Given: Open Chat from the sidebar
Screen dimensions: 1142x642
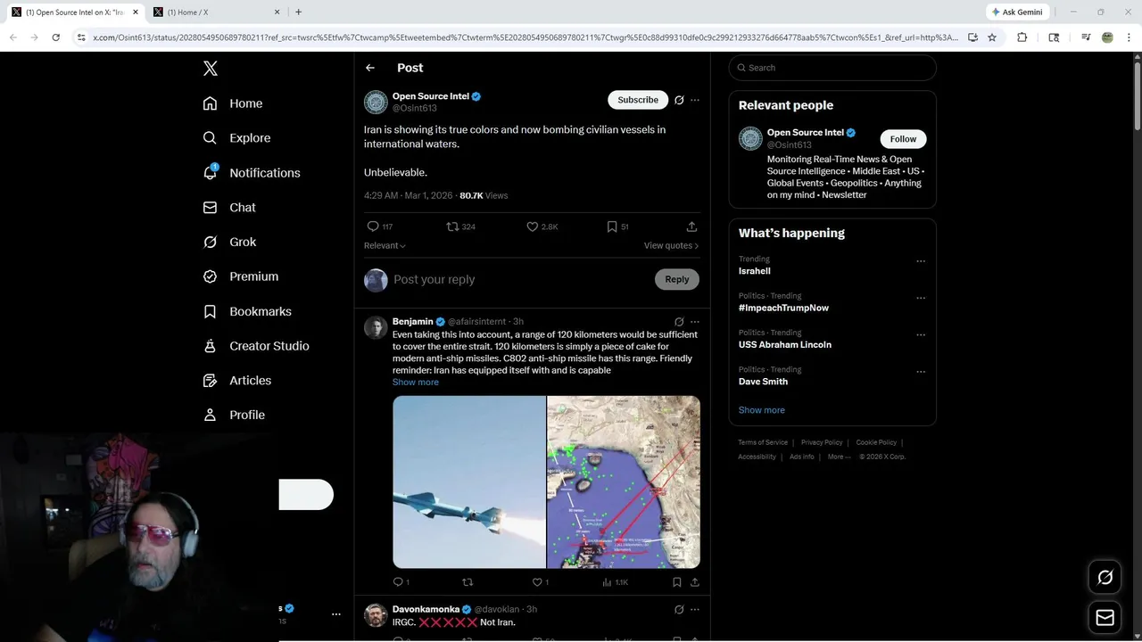Looking at the screenshot, I should point(229,207).
